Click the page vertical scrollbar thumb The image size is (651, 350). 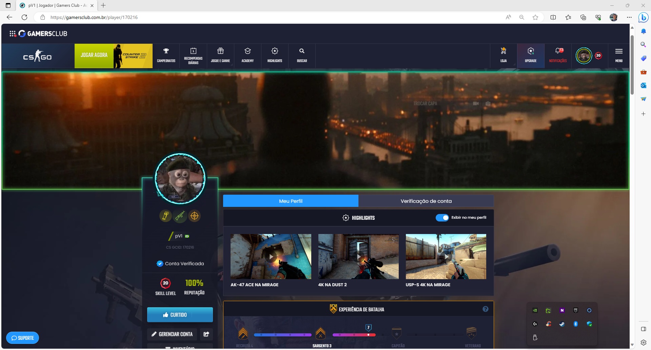[632, 64]
